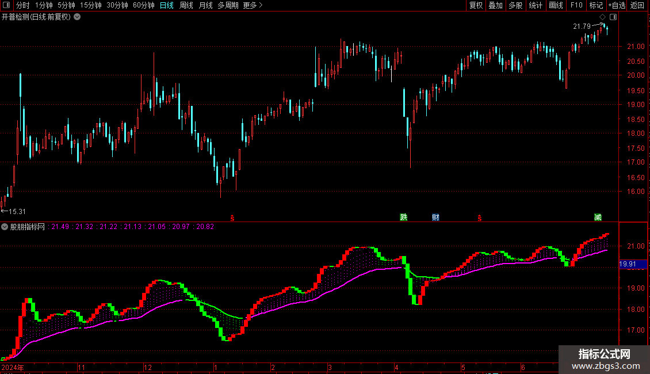Click the 12 month label on timeline
Image resolution: width=650 pixels, height=374 pixels.
[x=148, y=367]
